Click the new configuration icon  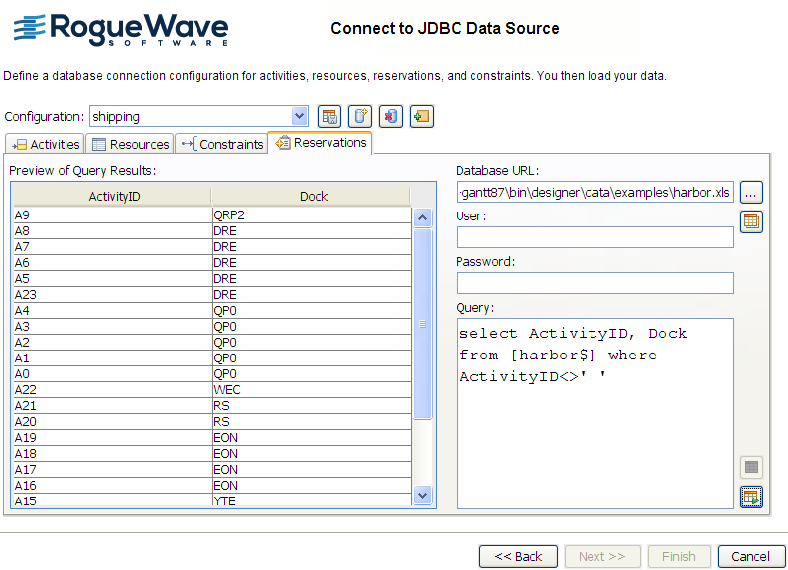(x=360, y=117)
